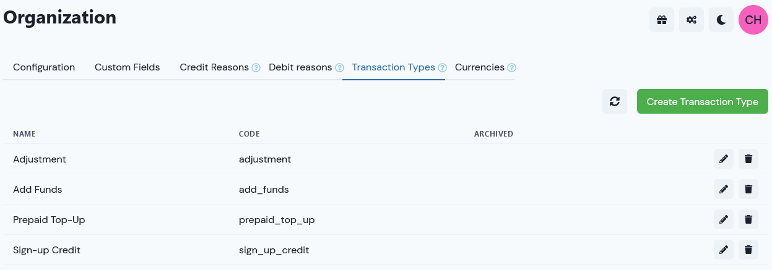Toggle dark mode with moon icon
This screenshot has height=270, width=772.
[721, 20]
